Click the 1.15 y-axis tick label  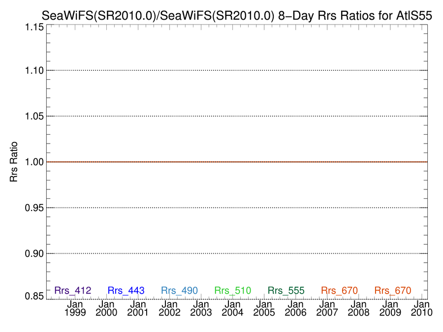click(34, 28)
